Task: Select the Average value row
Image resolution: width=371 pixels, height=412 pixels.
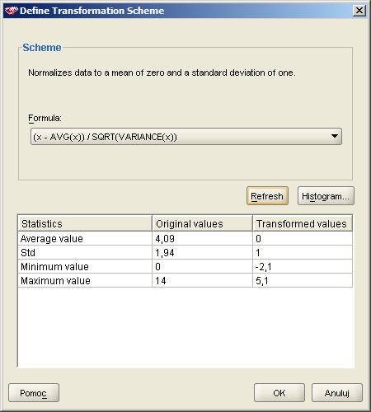Action: coord(185,238)
